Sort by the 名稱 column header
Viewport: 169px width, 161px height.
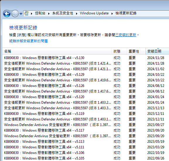57,51
